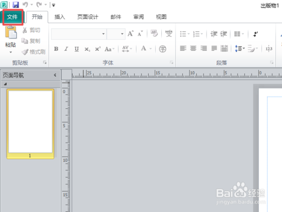The height and width of the screenshot is (212, 282).
Task: Click the Grow Font icon
Action: pos(131,34)
